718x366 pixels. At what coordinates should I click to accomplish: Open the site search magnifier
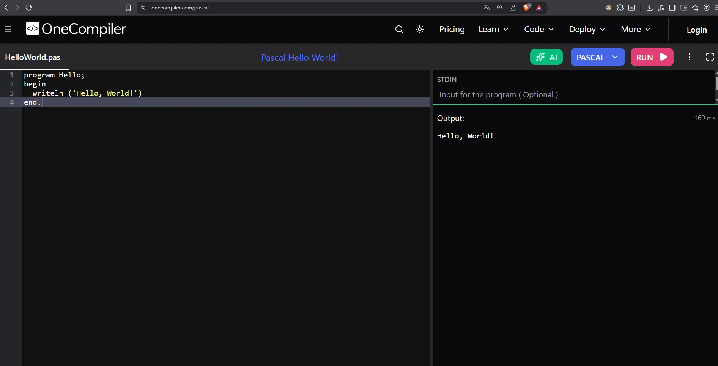[399, 29]
